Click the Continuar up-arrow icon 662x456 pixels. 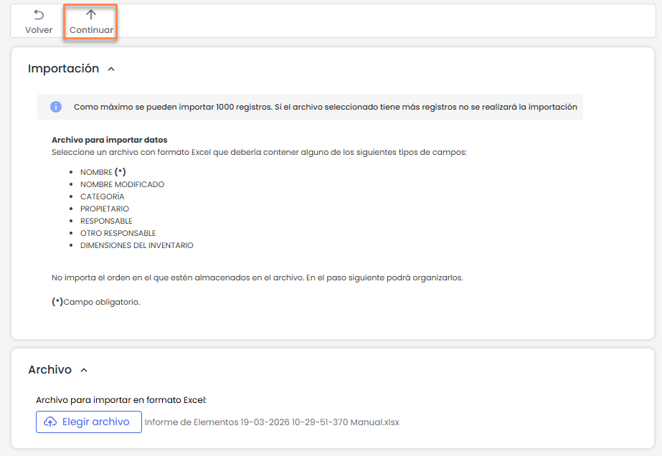click(x=91, y=15)
